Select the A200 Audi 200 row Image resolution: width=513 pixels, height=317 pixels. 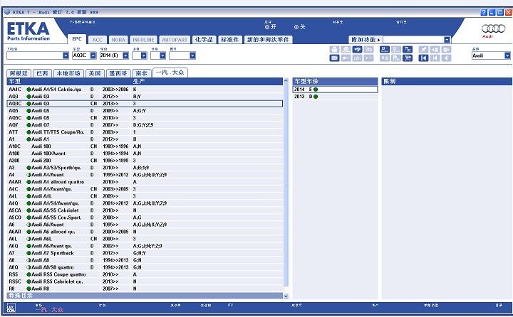point(145,161)
